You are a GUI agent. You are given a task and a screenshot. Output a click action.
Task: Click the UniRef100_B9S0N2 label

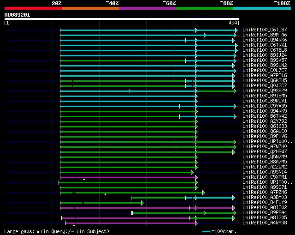coord(265,66)
